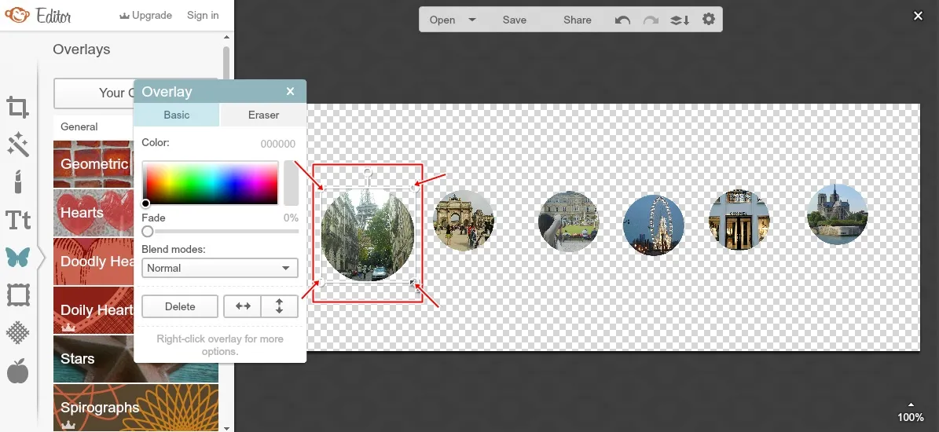
Task: Open the magic wand Effects tool
Action: click(17, 145)
